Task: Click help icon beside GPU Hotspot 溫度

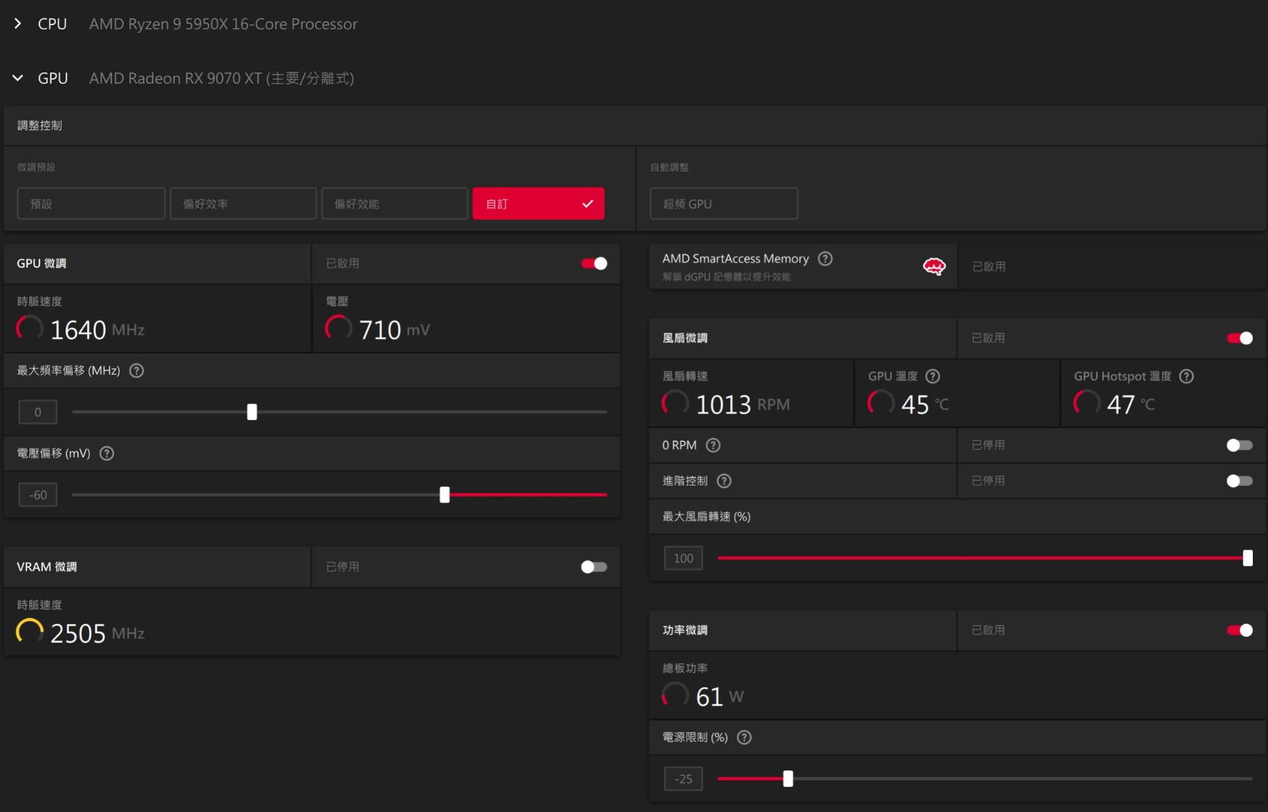Action: 1186,376
